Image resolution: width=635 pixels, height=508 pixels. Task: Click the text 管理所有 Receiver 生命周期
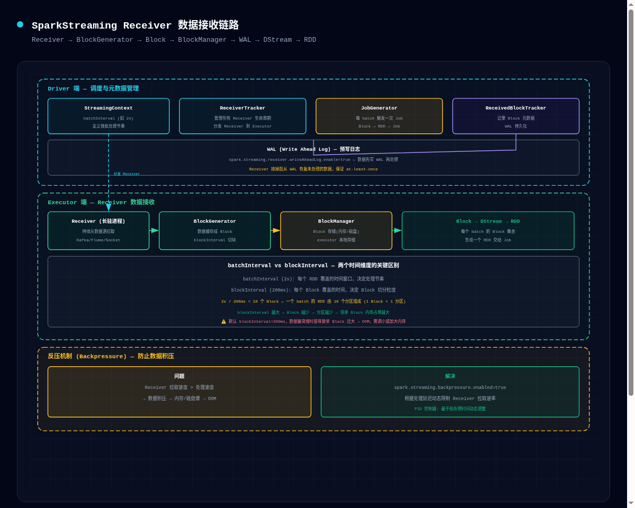(x=243, y=118)
